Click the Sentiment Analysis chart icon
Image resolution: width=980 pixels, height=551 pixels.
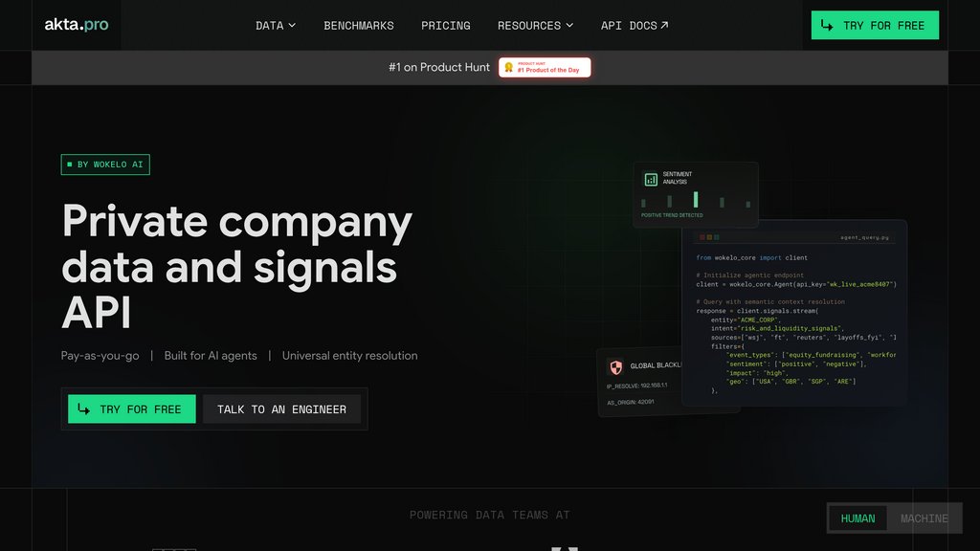[x=651, y=179]
